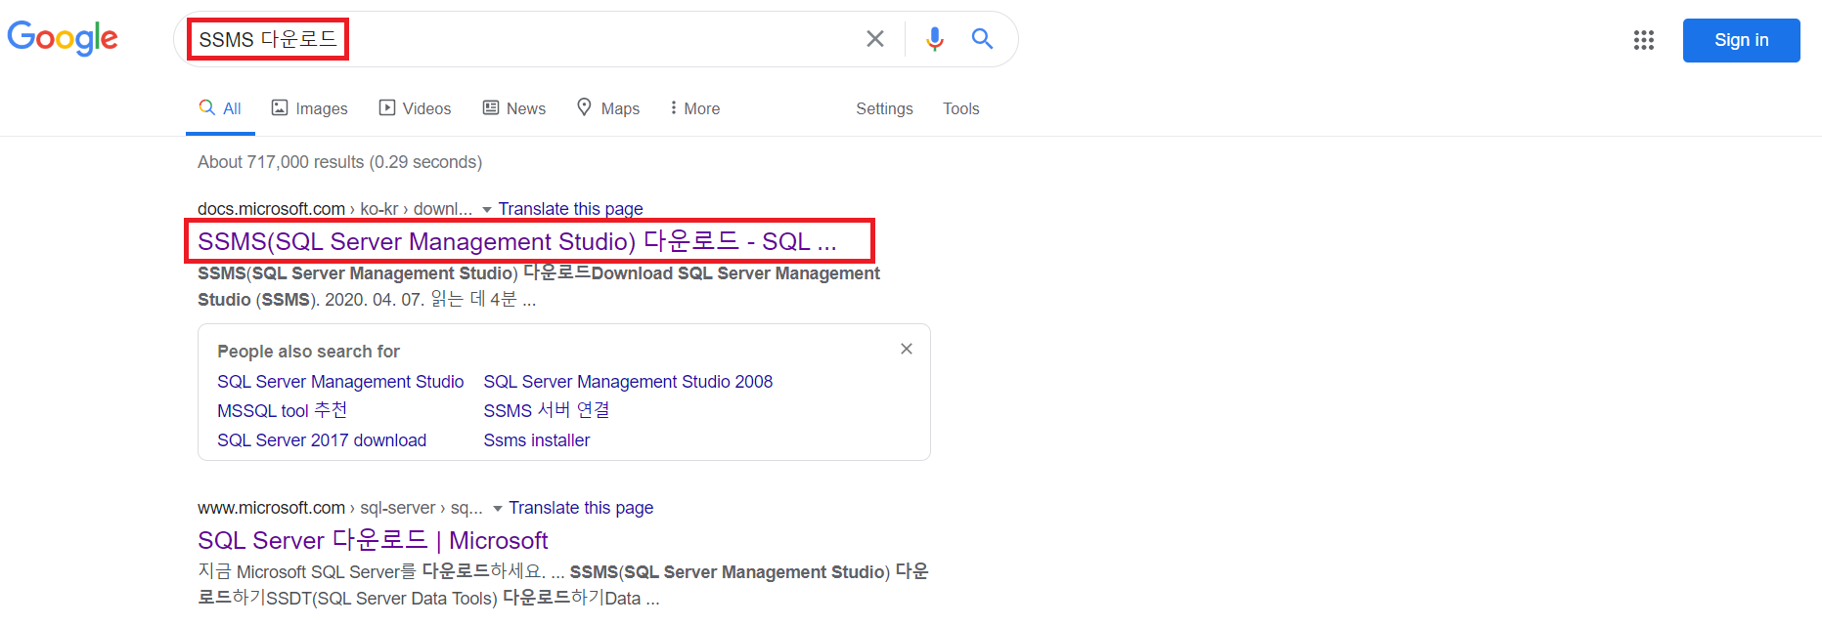Screen dimensions: 1822x626
Task: Click suggested search SQL Server 2017 download
Action: coord(322,440)
